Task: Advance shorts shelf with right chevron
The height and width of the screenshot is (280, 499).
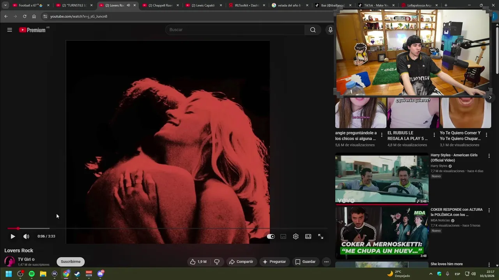Action: [x=490, y=98]
